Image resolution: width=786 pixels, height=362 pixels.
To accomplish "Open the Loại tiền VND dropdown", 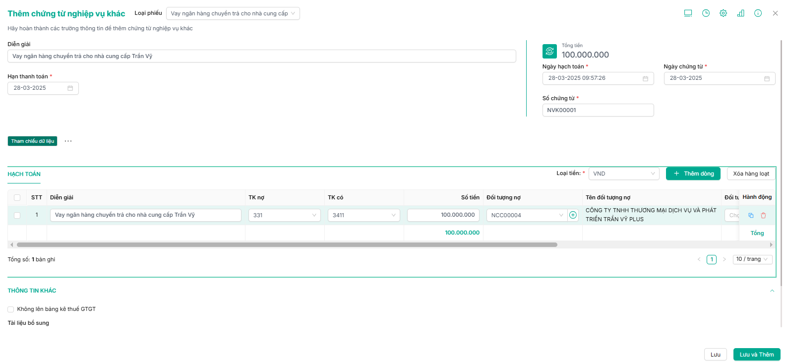I will pyautogui.click(x=623, y=174).
